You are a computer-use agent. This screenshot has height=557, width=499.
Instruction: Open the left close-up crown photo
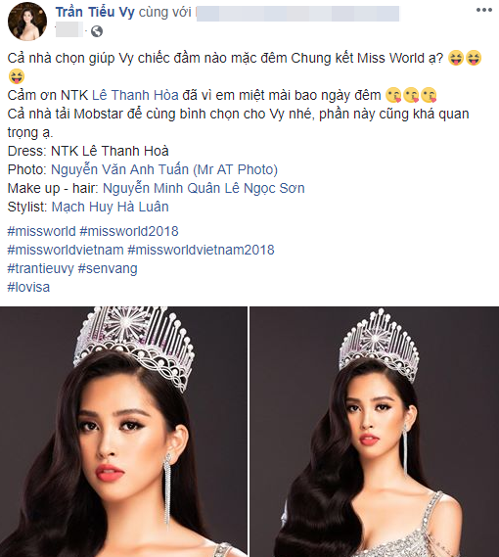[123, 432]
